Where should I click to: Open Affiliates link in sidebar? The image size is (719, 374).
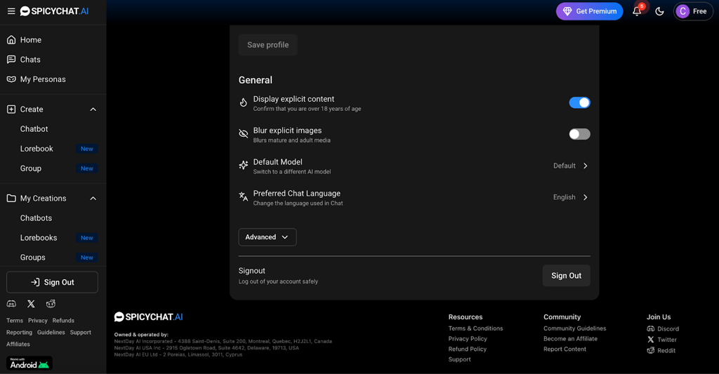coord(18,345)
